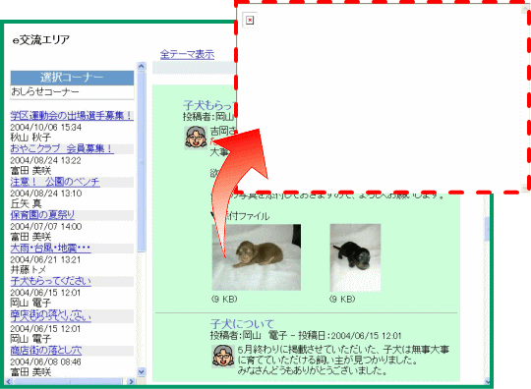The width and height of the screenshot is (531, 389).
Task: Open 学区運動会の出場選手募集！ topic
Action: [x=72, y=116]
